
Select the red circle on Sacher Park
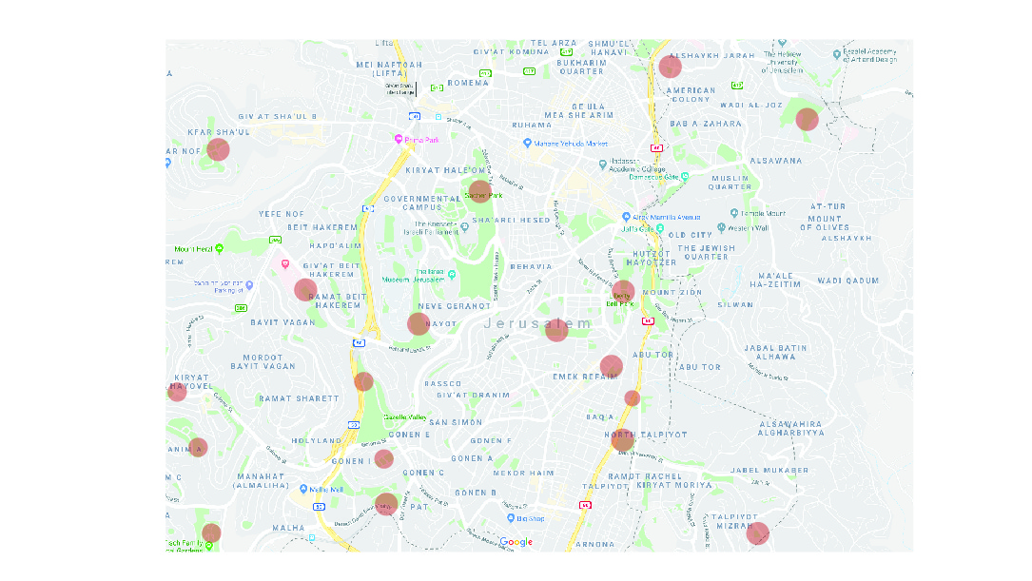click(x=479, y=192)
